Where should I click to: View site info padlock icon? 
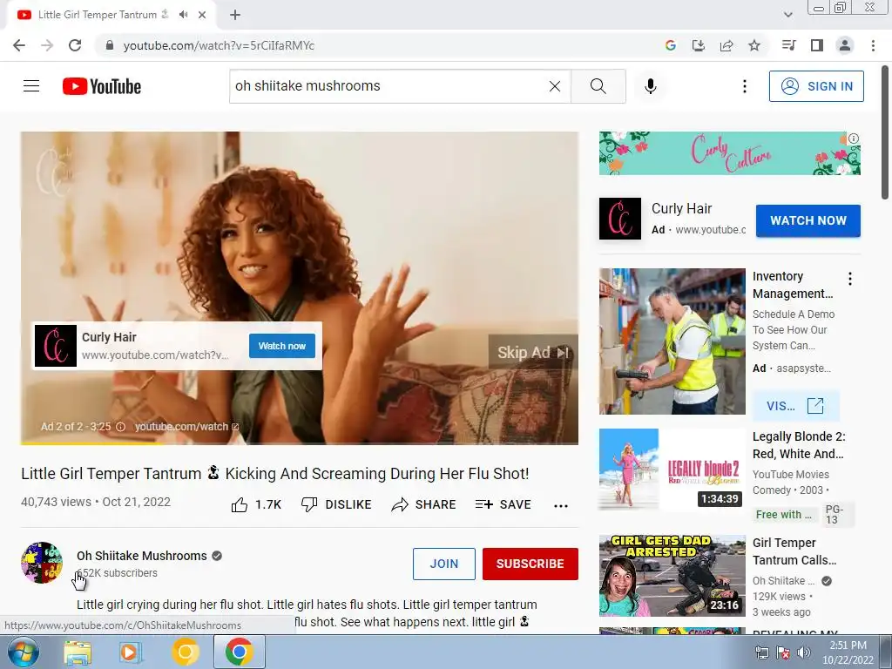coord(110,45)
